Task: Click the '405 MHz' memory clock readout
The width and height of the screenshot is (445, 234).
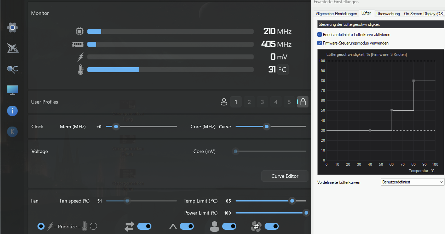Action: 276,44
